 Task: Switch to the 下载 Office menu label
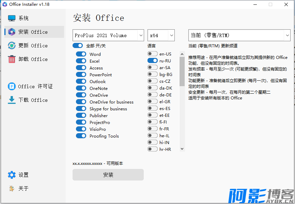coord(33,100)
